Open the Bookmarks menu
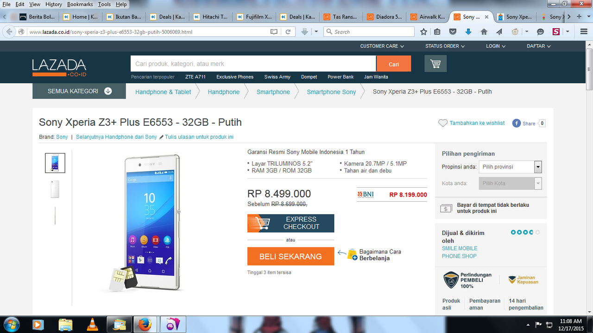593x333 pixels. pos(80,4)
